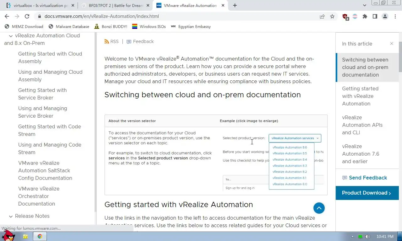The image size is (402, 241).
Task: Open the red shield extension icon
Action: coord(345,17)
